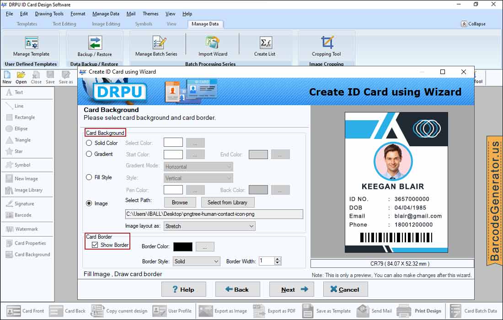
Task: Click the Backup / Restore icon
Action: 95,43
